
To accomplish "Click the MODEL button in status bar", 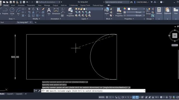I will (x=102, y=97).
